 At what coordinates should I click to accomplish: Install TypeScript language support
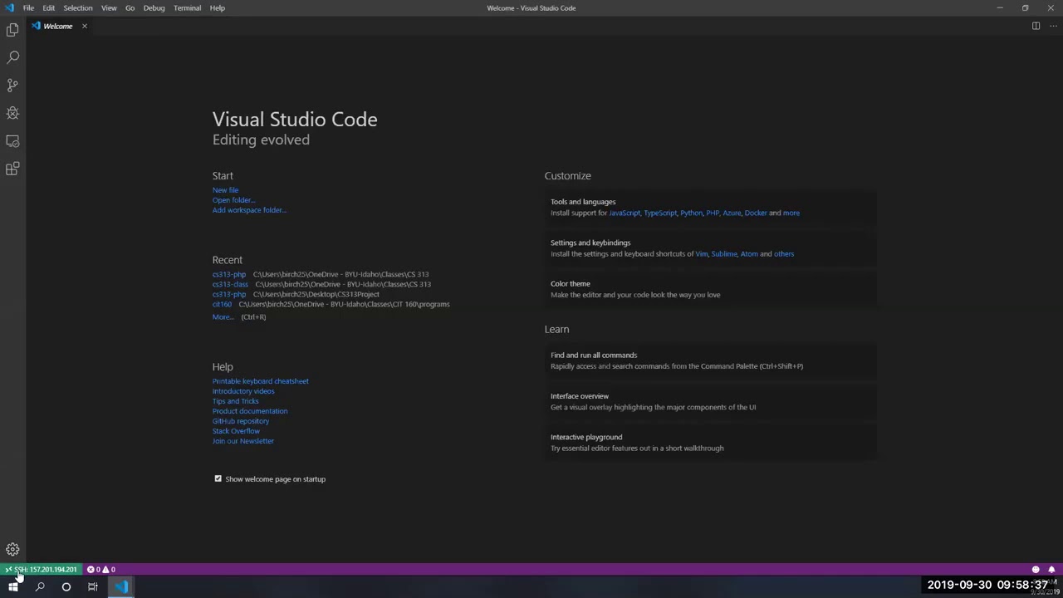click(x=660, y=213)
